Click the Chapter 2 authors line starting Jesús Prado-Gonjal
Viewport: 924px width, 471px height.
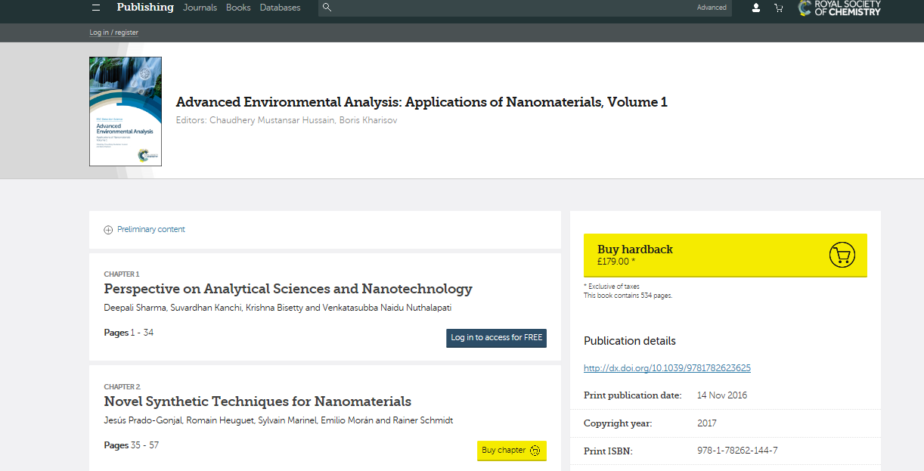278,420
